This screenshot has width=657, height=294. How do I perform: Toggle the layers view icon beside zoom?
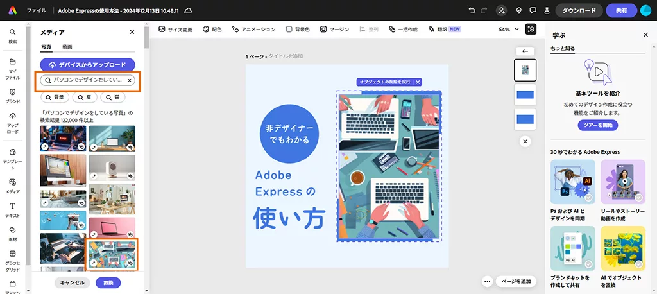tap(531, 30)
